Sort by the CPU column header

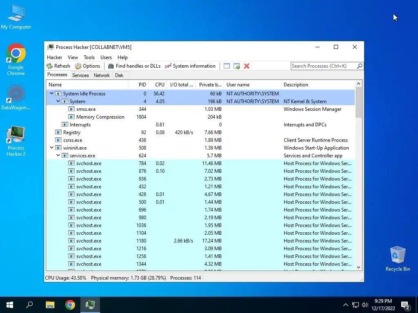pyautogui.click(x=158, y=85)
